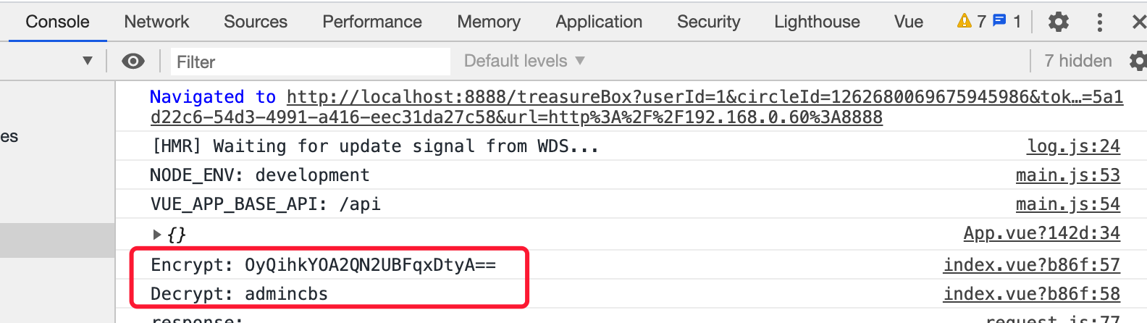1147x323 pixels.
Task: Open DevTools settings gear icon
Action: [x=1058, y=22]
